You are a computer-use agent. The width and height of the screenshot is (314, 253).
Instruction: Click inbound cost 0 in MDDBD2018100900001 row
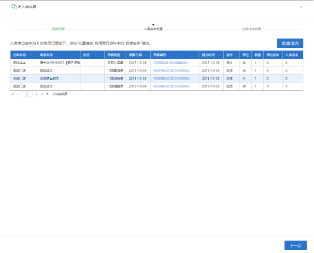[x=293, y=86]
